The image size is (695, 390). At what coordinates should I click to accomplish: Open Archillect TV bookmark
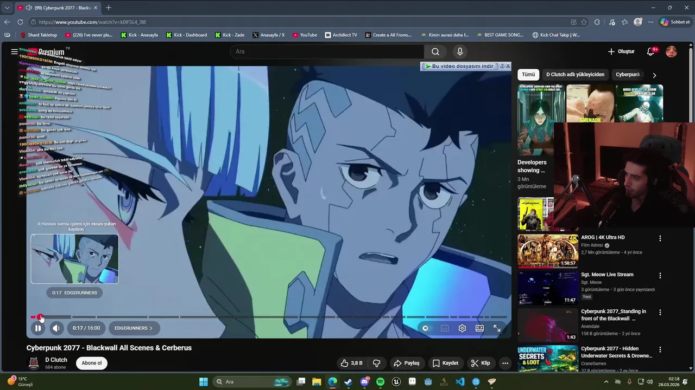[x=341, y=35]
